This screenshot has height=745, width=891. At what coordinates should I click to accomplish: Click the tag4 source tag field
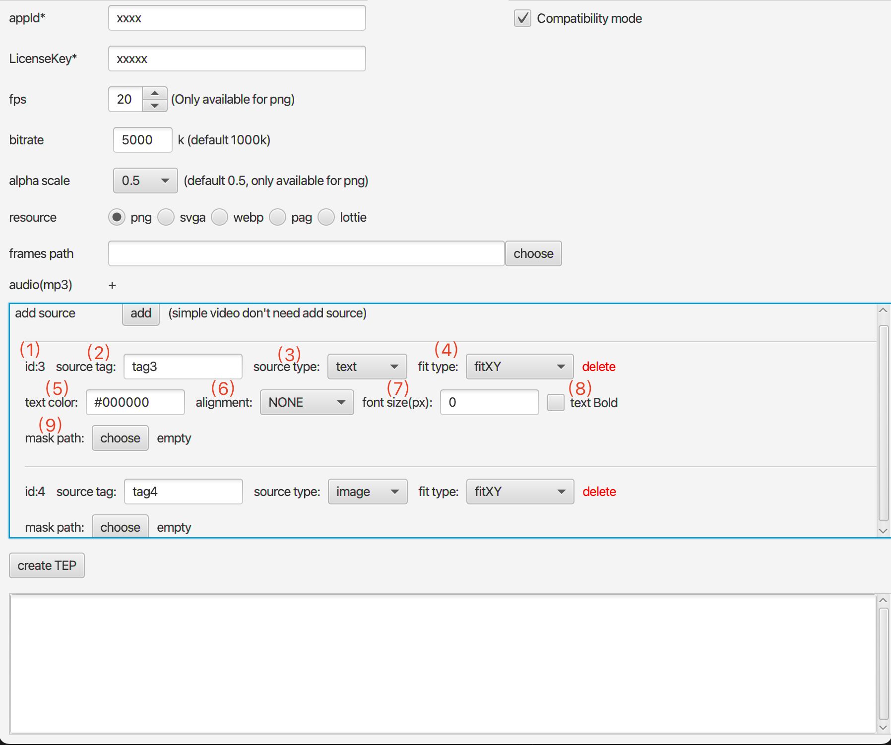click(x=184, y=492)
